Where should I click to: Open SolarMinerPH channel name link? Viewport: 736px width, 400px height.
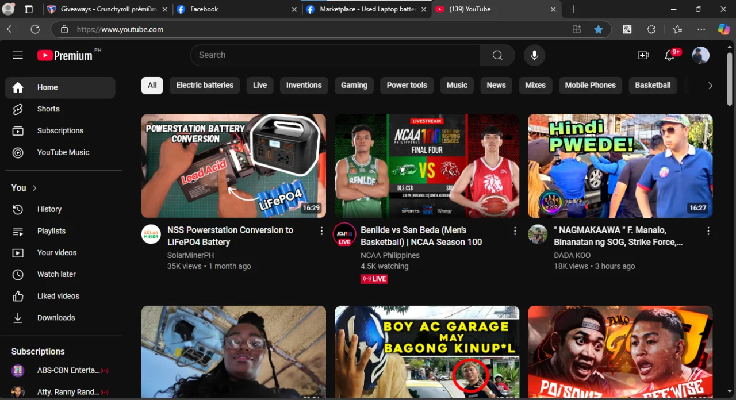coord(190,255)
